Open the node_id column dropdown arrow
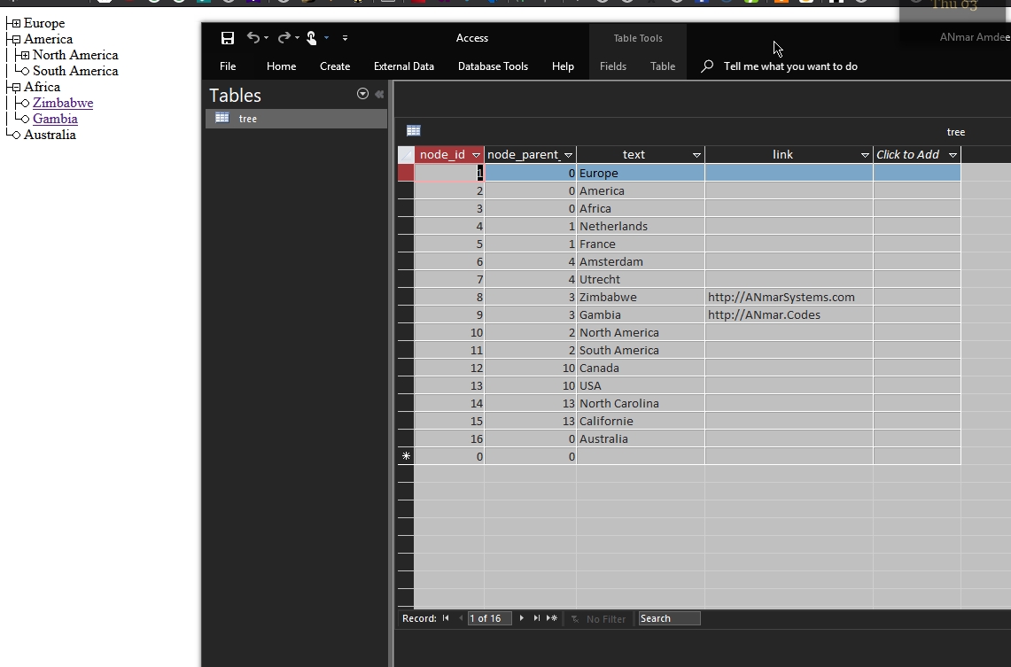This screenshot has width=1011, height=667. 477,155
